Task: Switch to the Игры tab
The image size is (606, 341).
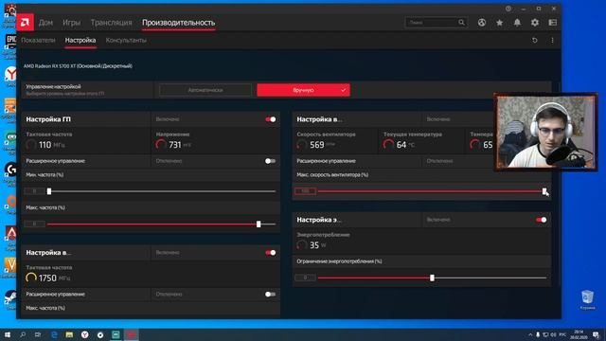Action: point(72,23)
